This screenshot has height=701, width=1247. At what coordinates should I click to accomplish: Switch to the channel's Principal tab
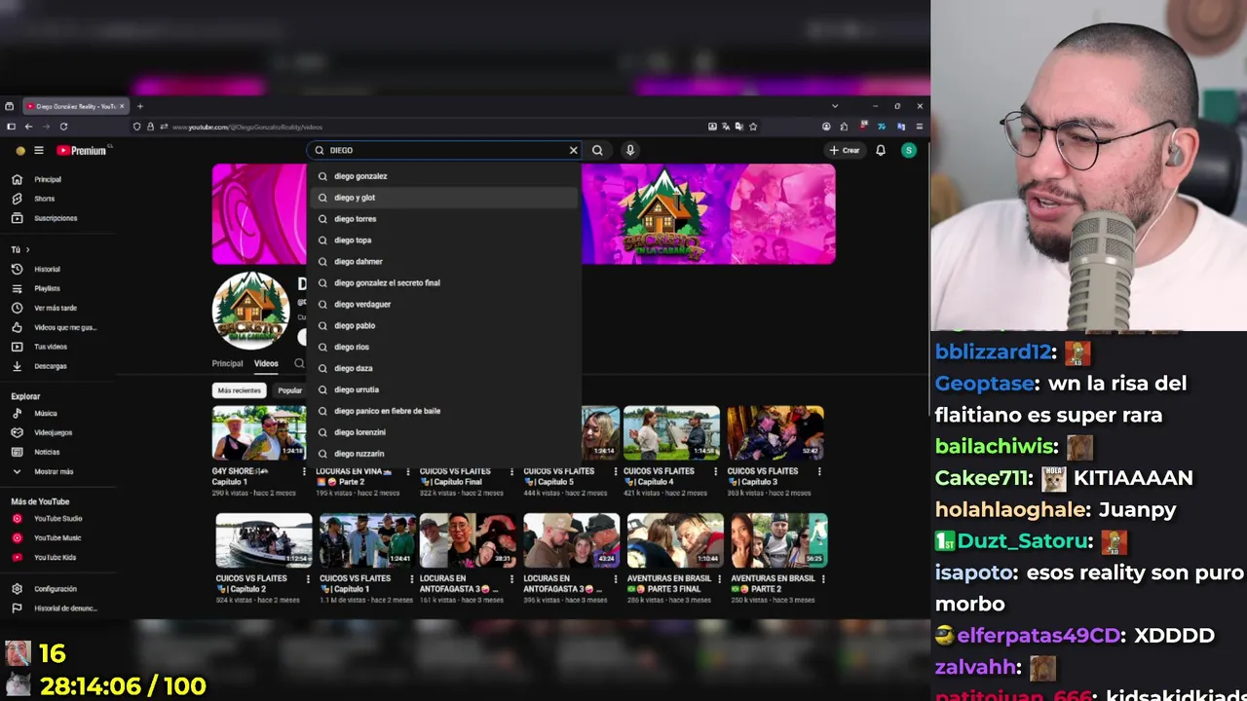[x=227, y=363]
